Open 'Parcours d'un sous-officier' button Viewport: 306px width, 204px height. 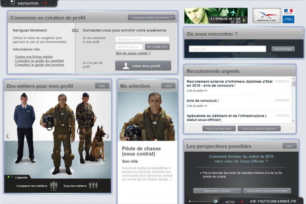click(x=267, y=191)
